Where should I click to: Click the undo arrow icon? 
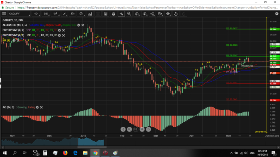[x=176, y=14]
